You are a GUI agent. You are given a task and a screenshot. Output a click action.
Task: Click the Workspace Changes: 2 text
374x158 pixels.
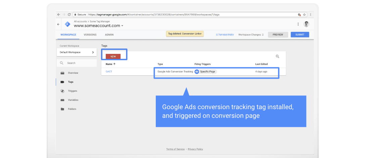point(251,35)
